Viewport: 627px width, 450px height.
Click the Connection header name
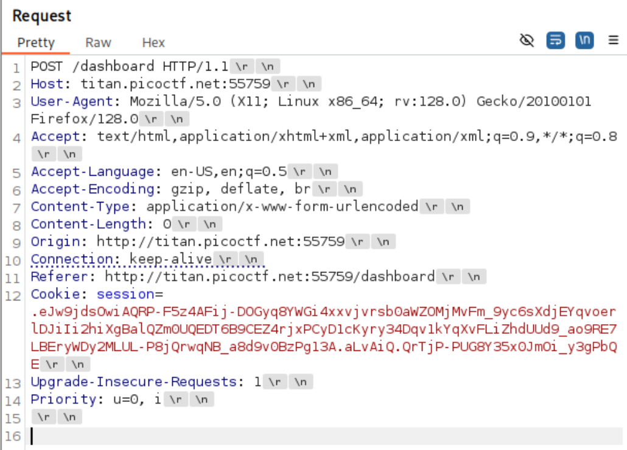tap(72, 259)
